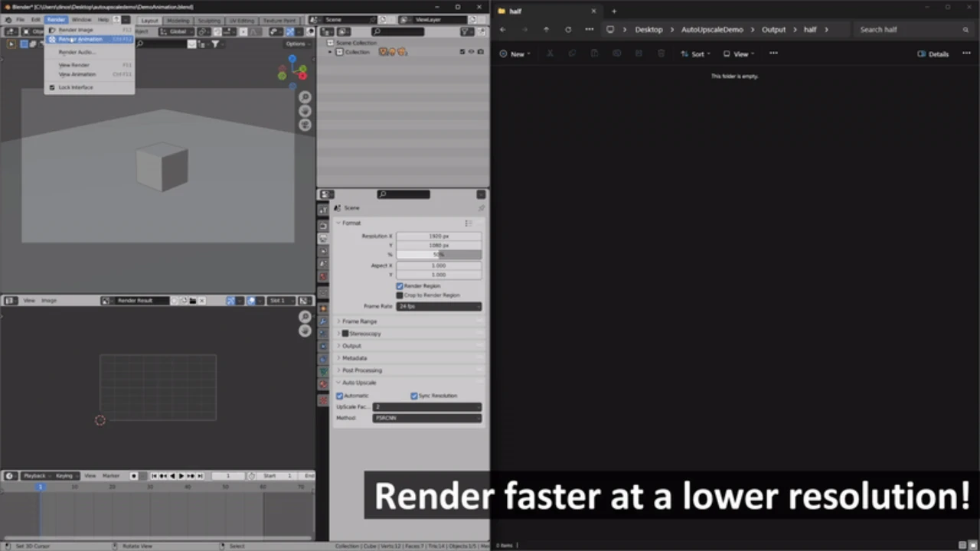Toggle the Render Region checkbox

pyautogui.click(x=400, y=286)
